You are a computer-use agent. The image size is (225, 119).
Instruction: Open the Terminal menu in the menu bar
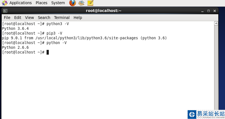(62, 18)
